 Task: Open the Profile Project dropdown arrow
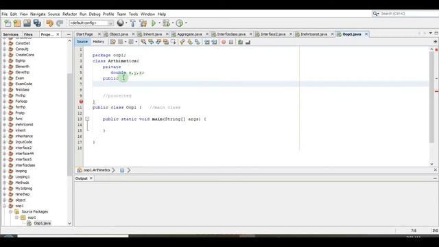click(186, 23)
